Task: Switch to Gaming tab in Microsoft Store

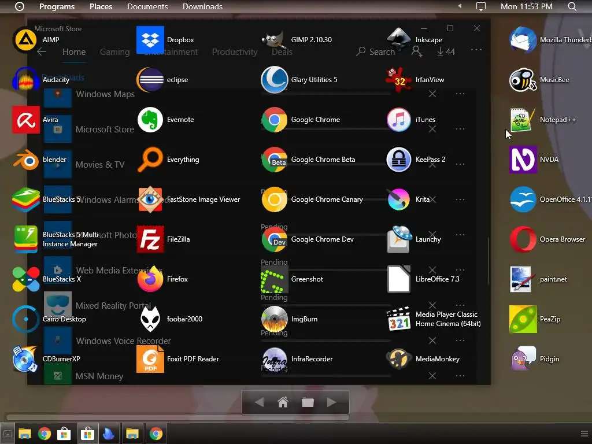Action: 115,51
